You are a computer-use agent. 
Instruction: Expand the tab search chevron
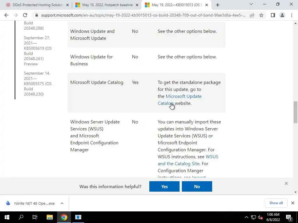pyautogui.click(x=251, y=4)
